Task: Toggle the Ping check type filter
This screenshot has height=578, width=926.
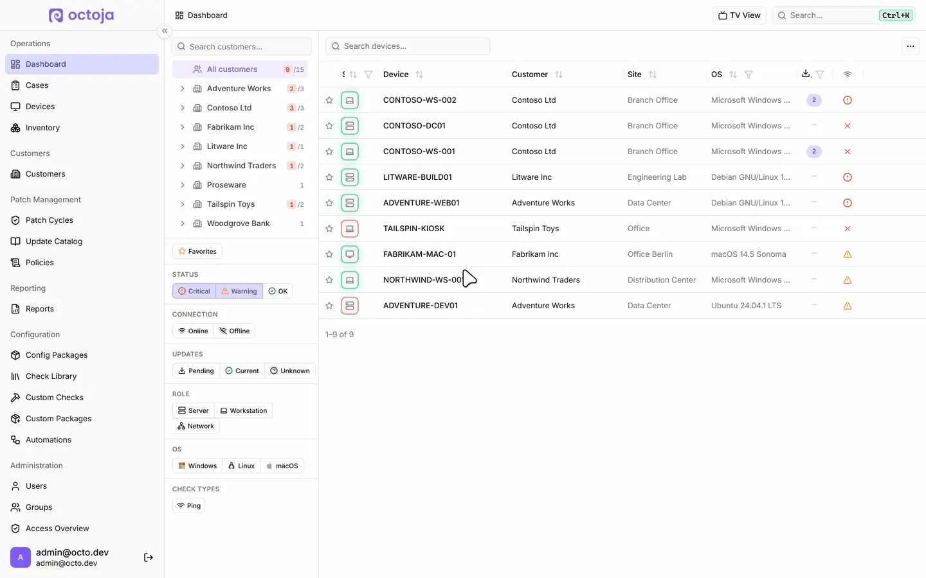Action: 189,505
